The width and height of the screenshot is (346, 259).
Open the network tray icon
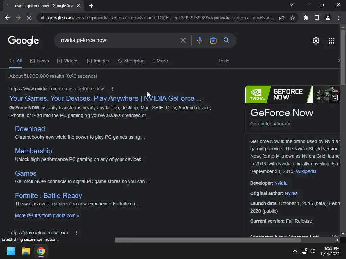pos(304,251)
